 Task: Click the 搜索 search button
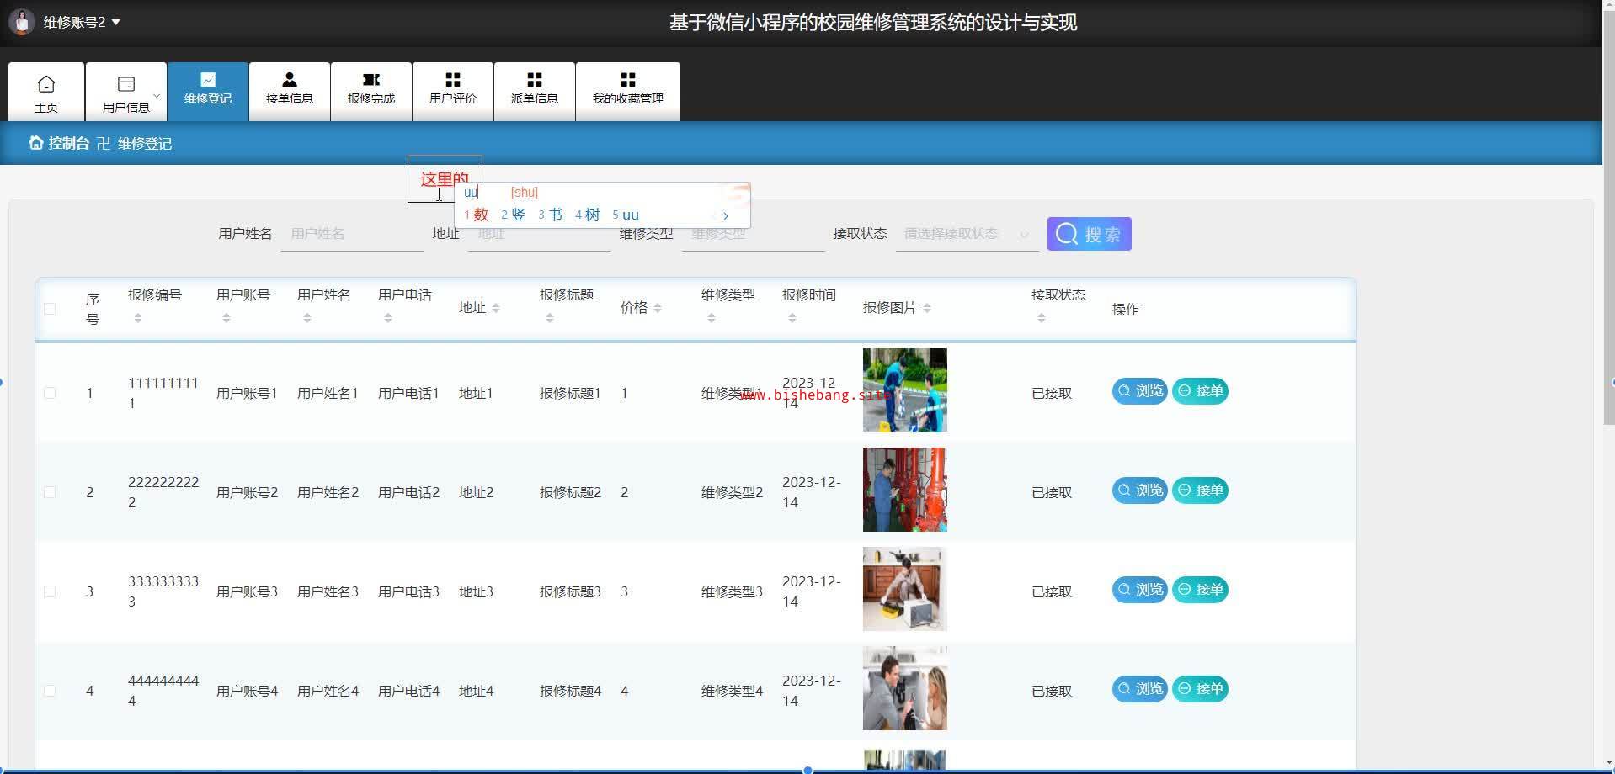pyautogui.click(x=1089, y=234)
